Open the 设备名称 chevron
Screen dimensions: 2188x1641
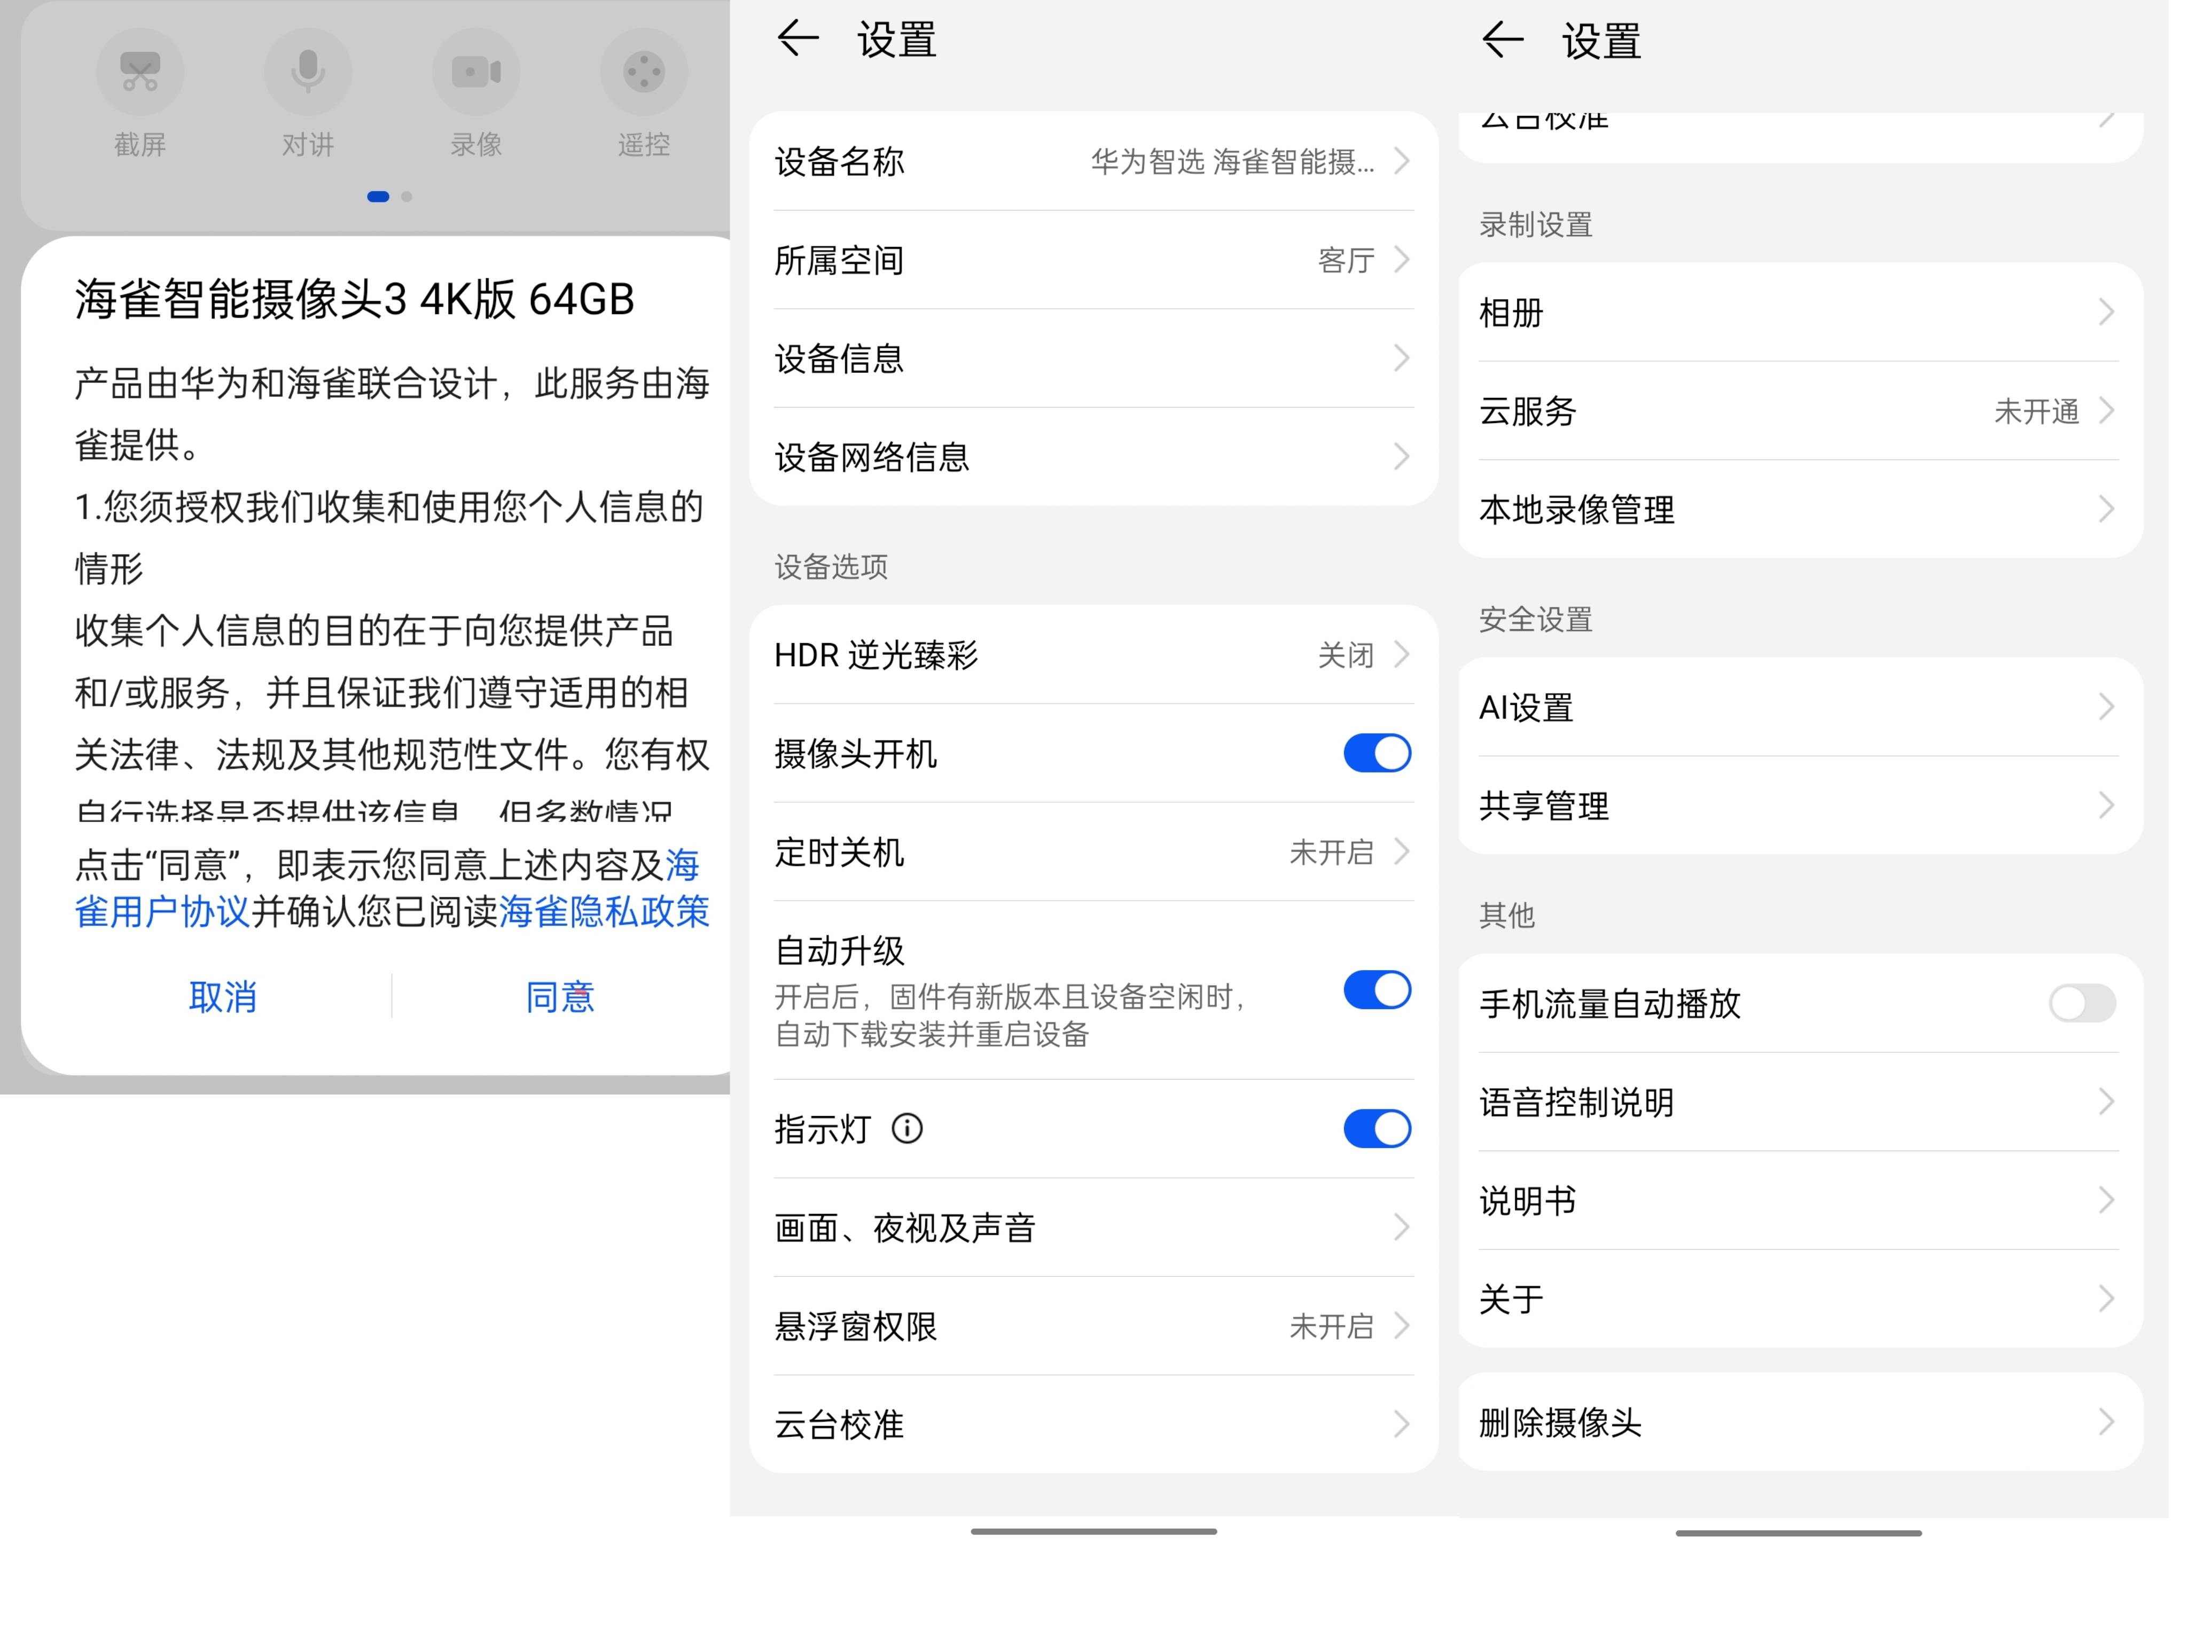(x=1402, y=161)
